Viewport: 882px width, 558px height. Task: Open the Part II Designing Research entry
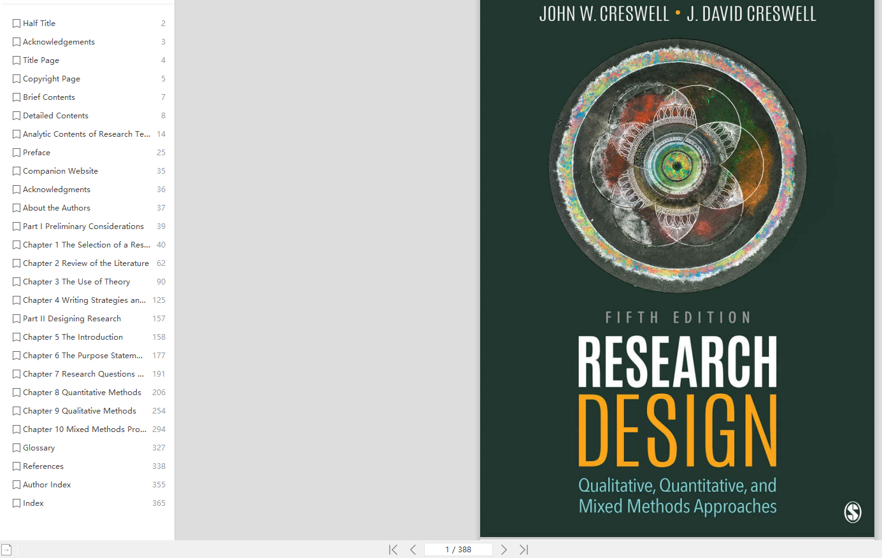[72, 318]
